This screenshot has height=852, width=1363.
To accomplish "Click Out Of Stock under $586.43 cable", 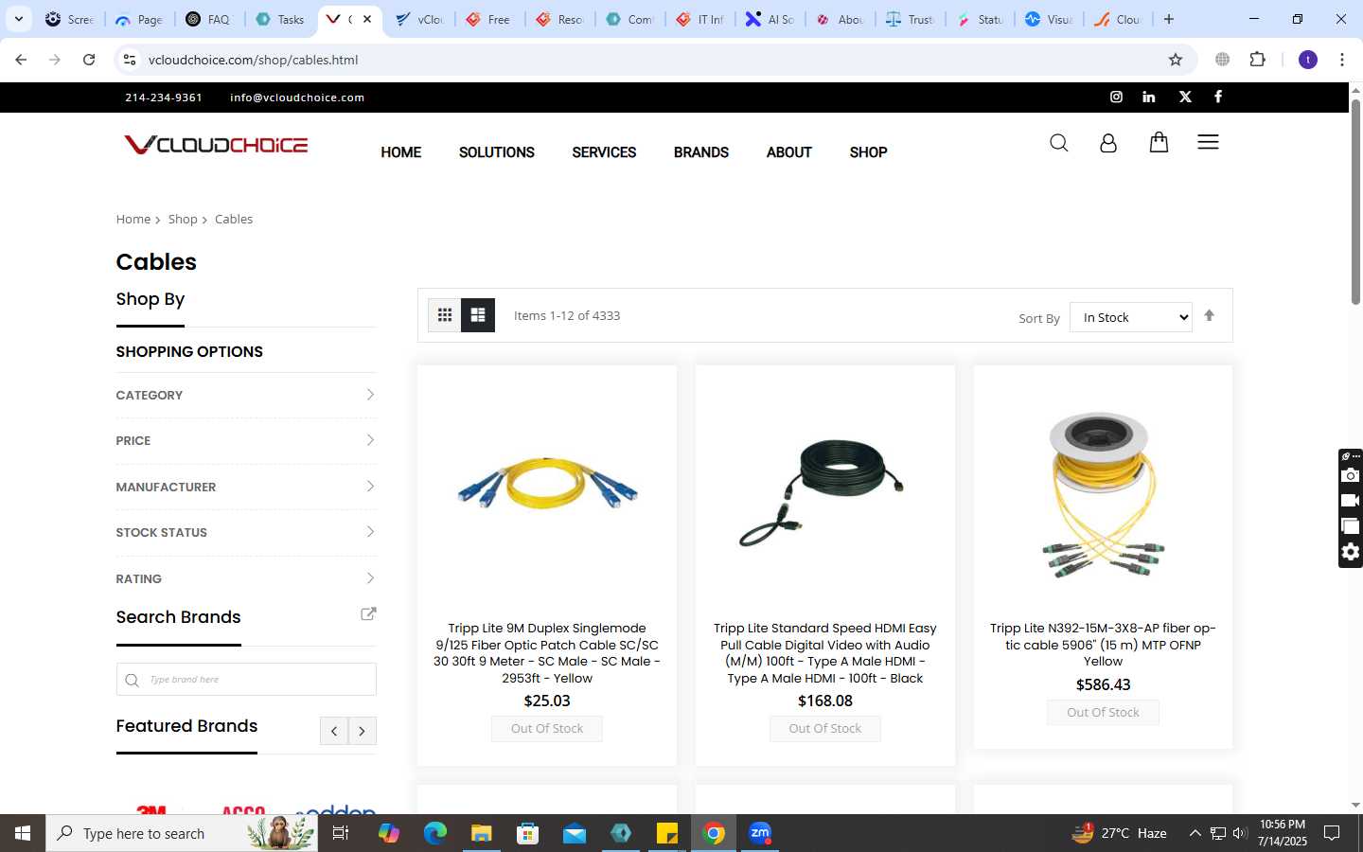I will pyautogui.click(x=1103, y=713).
